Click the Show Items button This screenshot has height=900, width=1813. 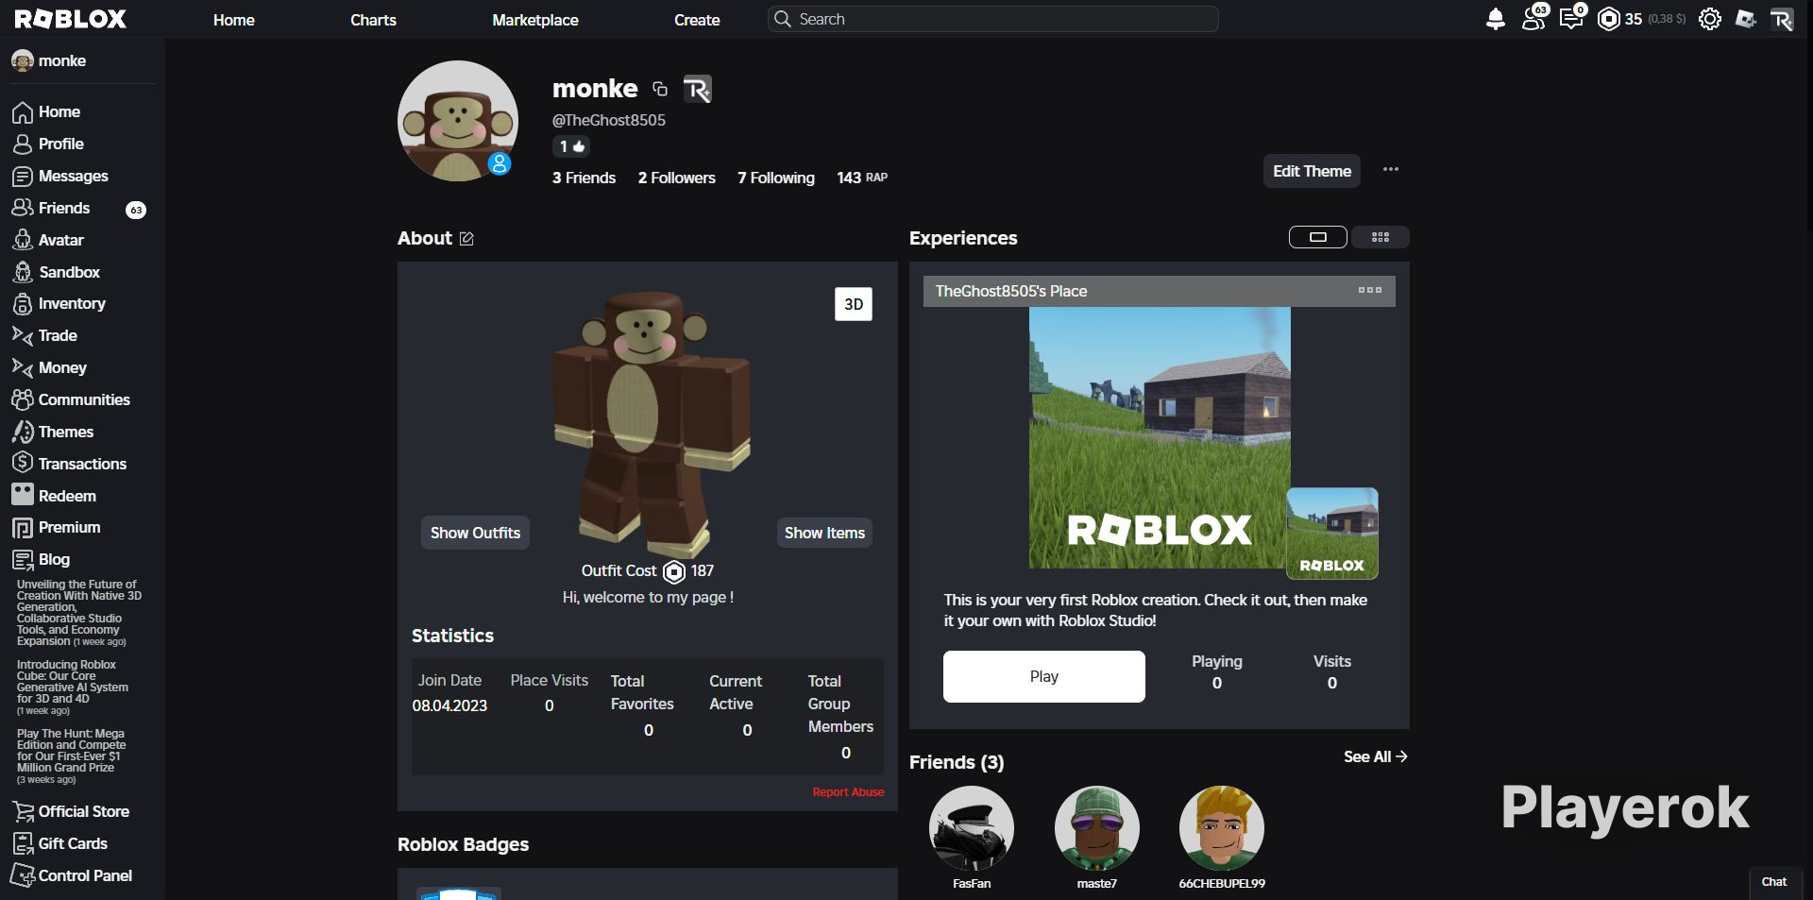click(x=824, y=533)
